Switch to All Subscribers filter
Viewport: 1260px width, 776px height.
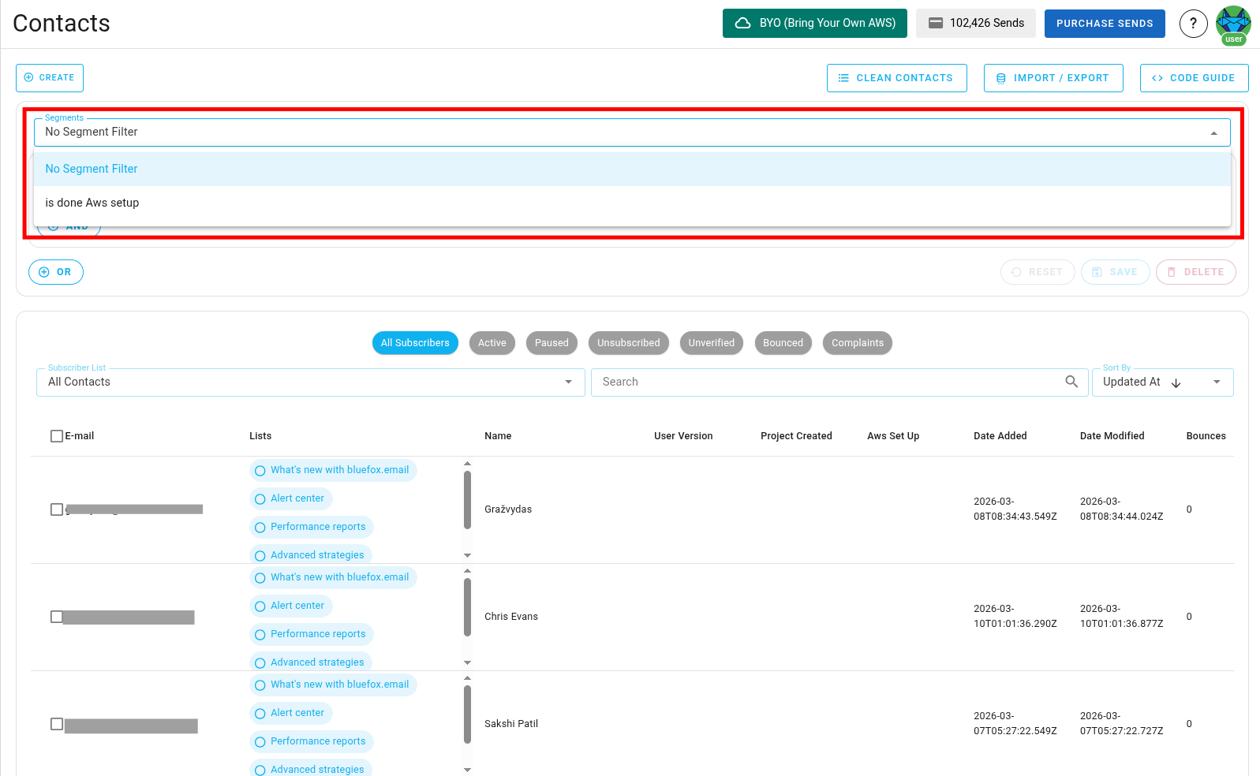click(415, 343)
